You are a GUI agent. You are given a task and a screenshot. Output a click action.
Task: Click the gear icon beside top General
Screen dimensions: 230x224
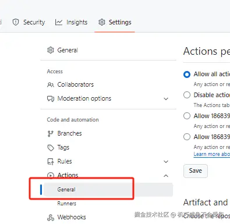coord(51,50)
